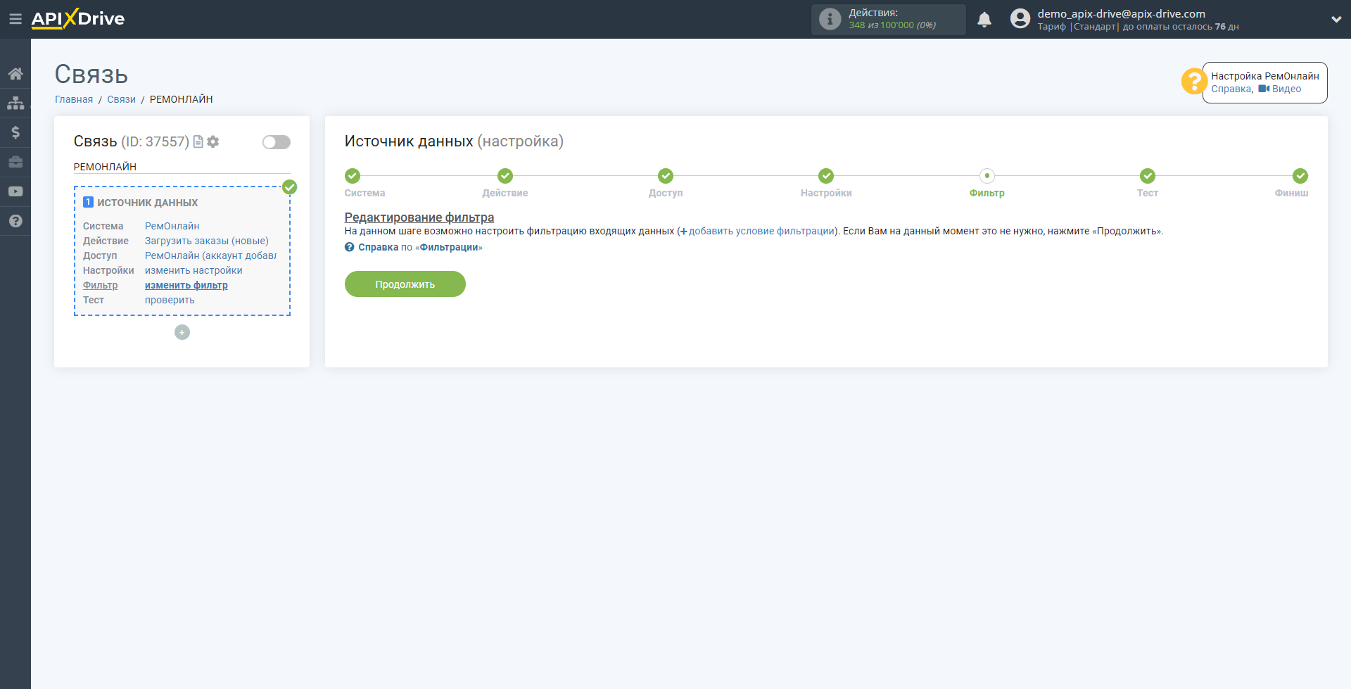The height and width of the screenshot is (689, 1351).
Task: Open the Главная breadcrumb link
Action: tap(74, 99)
